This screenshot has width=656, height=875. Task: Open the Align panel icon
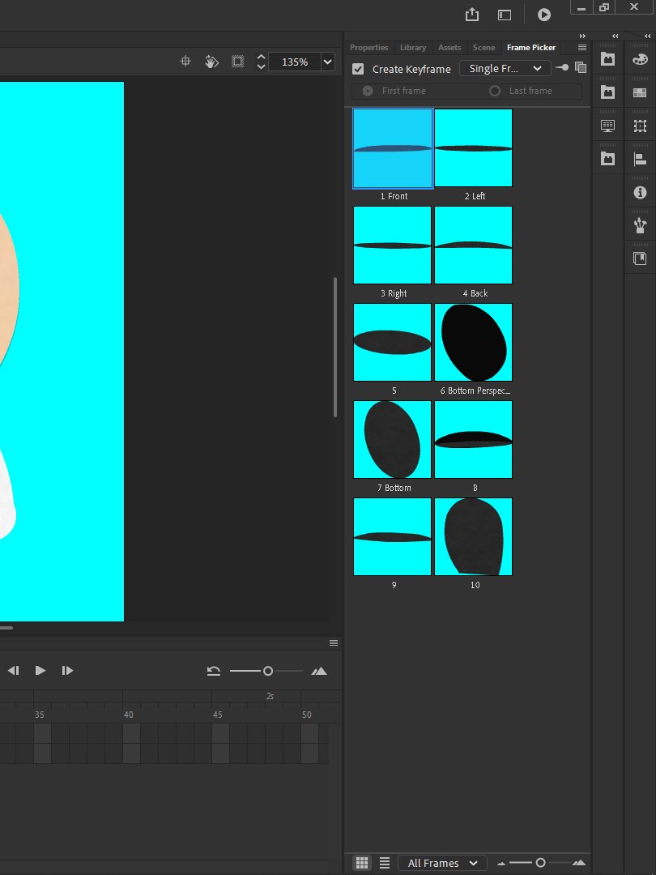tap(640, 160)
